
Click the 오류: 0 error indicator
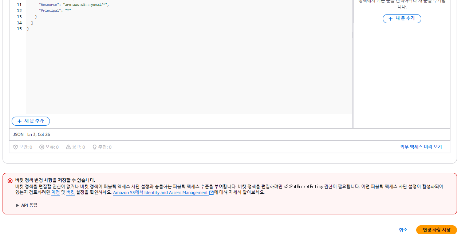[49, 147]
